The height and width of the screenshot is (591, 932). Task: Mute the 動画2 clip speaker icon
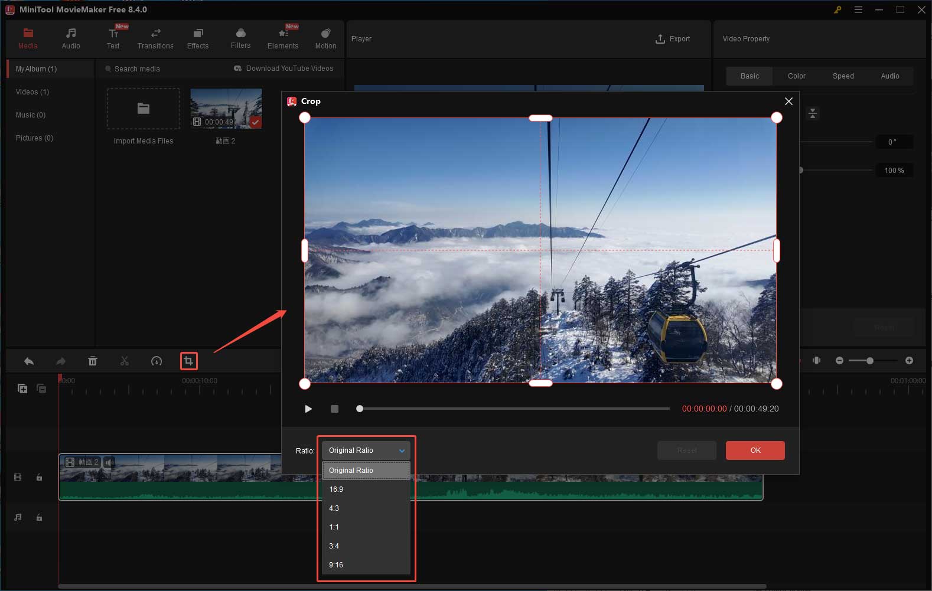[x=109, y=462]
